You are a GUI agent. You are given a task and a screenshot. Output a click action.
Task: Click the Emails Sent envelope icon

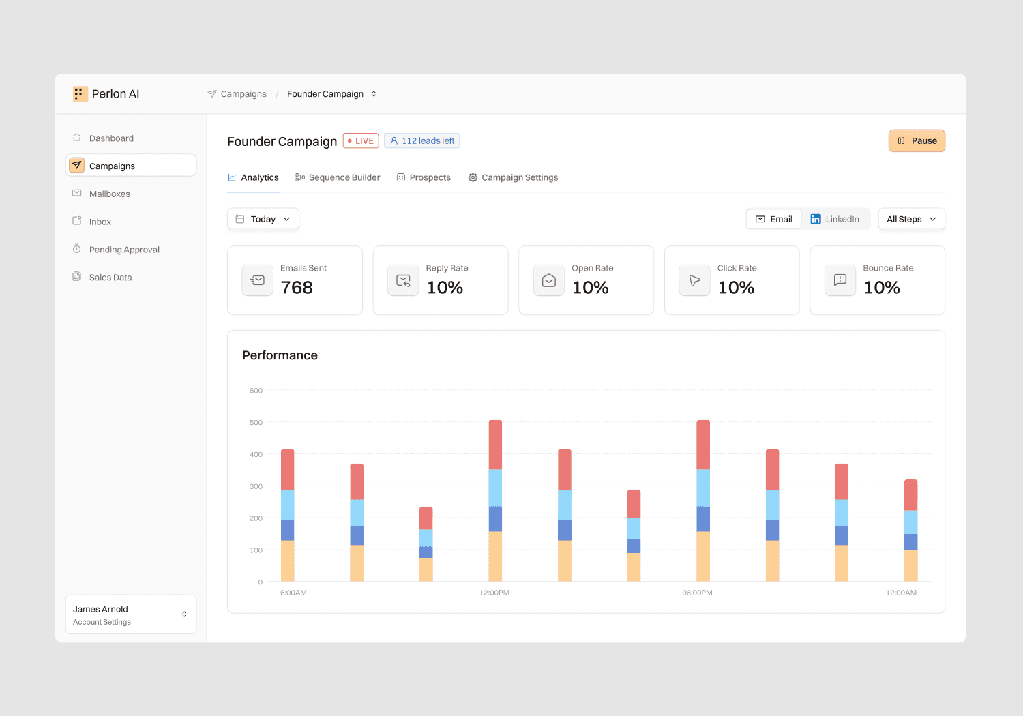(x=257, y=280)
